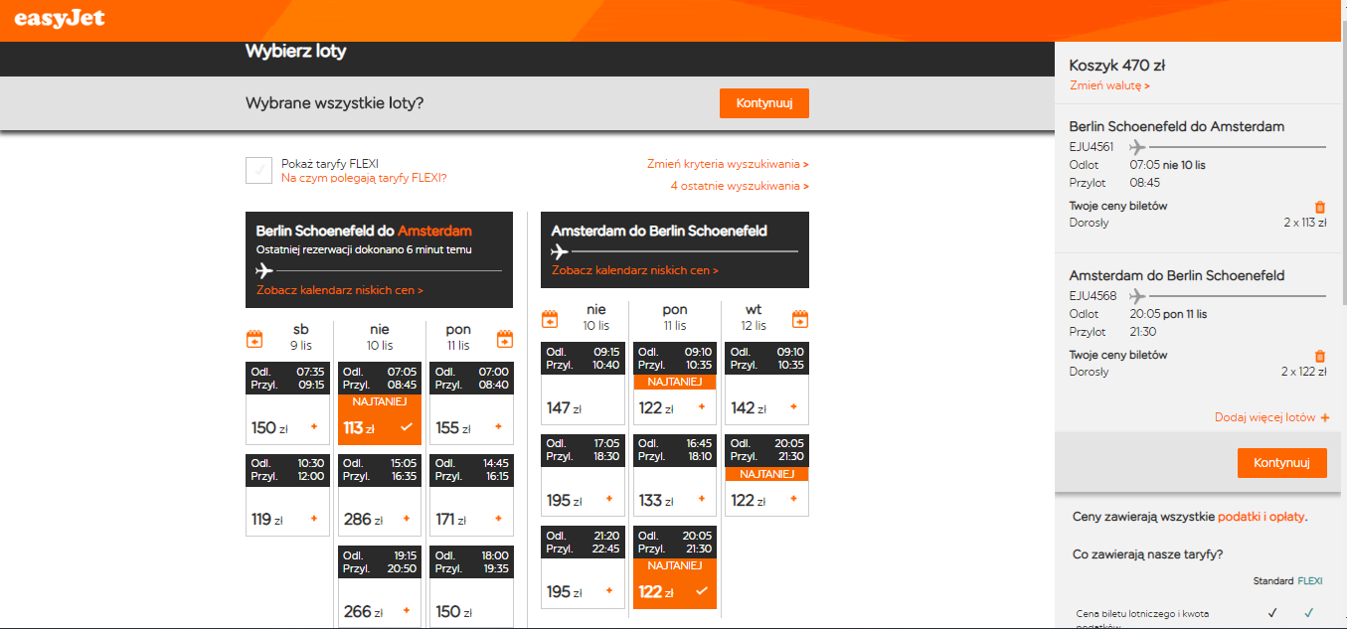1347x629 pixels.
Task: Select outbound day nie 10 lis header
Action: point(380,337)
